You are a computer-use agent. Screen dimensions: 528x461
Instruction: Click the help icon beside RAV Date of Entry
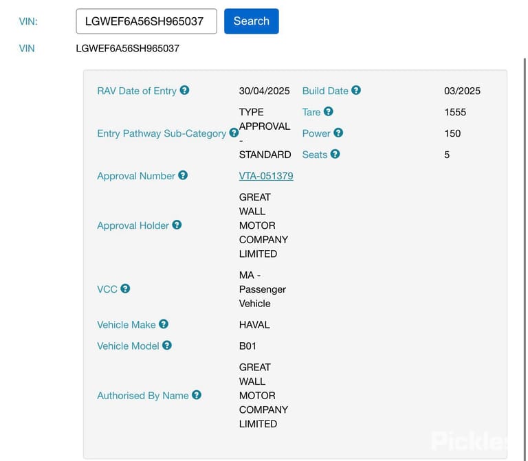184,90
